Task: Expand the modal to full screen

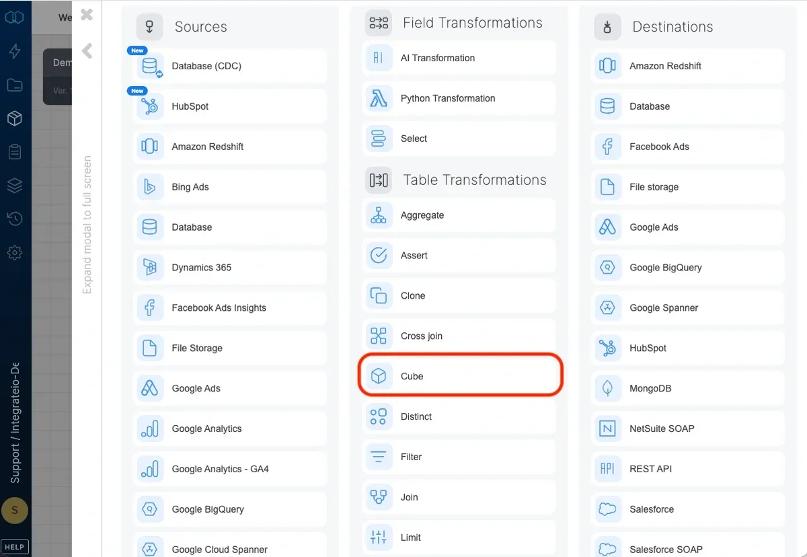Action: point(87,222)
